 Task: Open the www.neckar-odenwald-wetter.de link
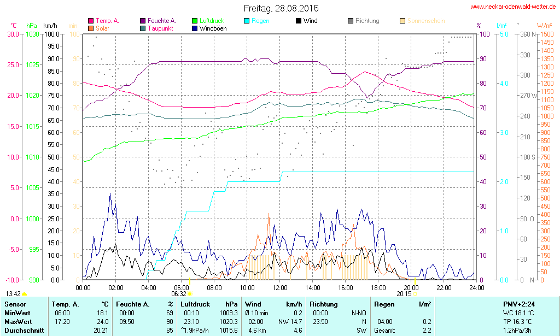(513, 7)
